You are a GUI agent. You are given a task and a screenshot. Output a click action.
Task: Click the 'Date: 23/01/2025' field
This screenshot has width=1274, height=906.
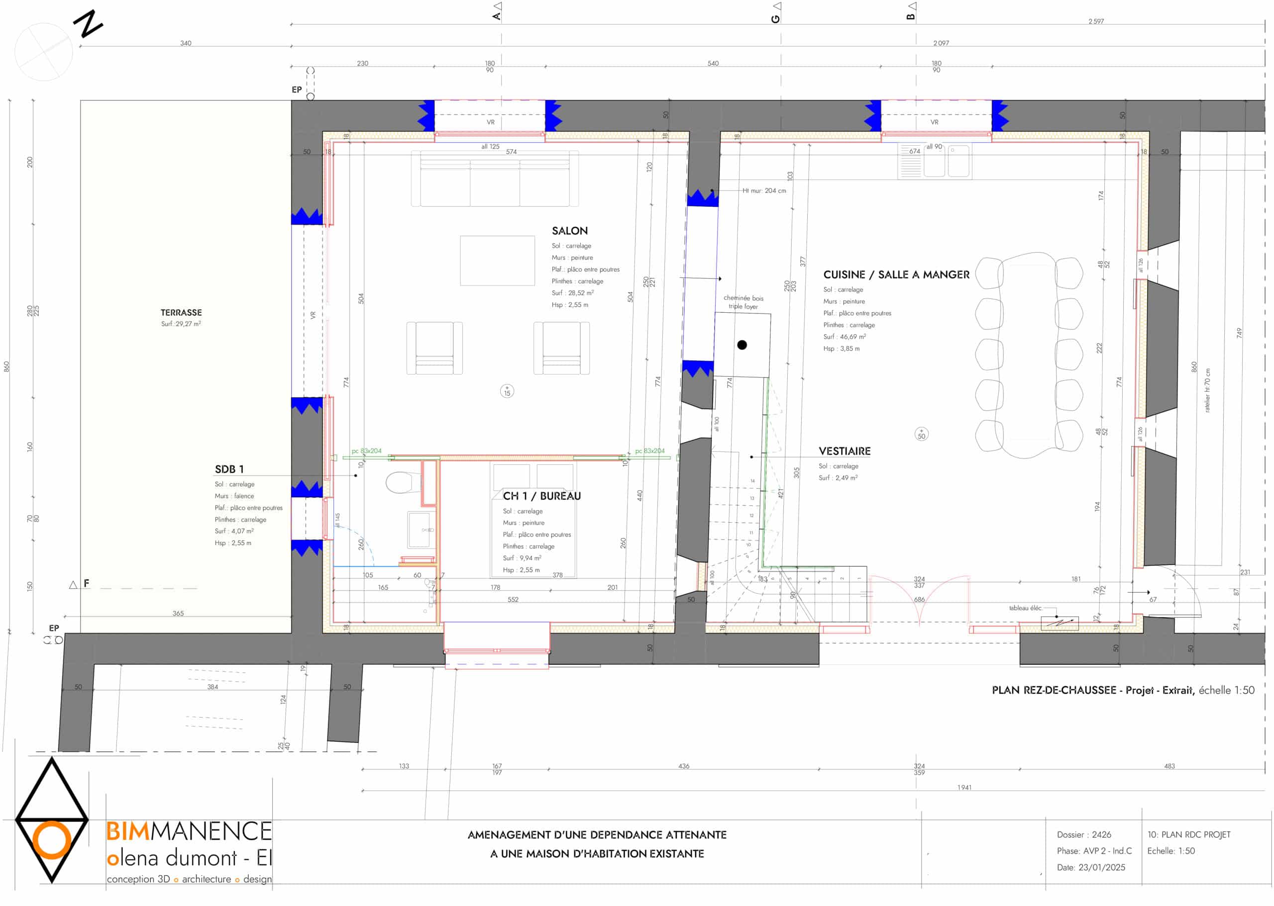pyautogui.click(x=1090, y=868)
